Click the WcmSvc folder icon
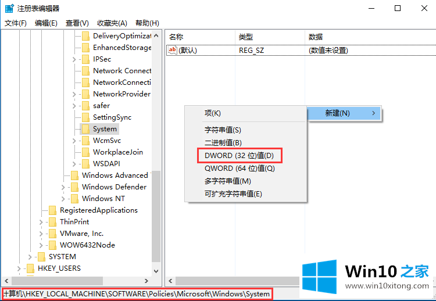This screenshot has height=301, width=436. (x=85, y=141)
